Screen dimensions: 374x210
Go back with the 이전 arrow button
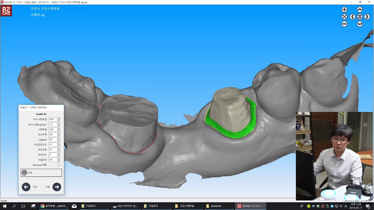(26, 187)
